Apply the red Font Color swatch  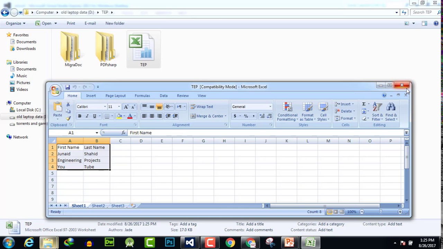pyautogui.click(x=130, y=116)
